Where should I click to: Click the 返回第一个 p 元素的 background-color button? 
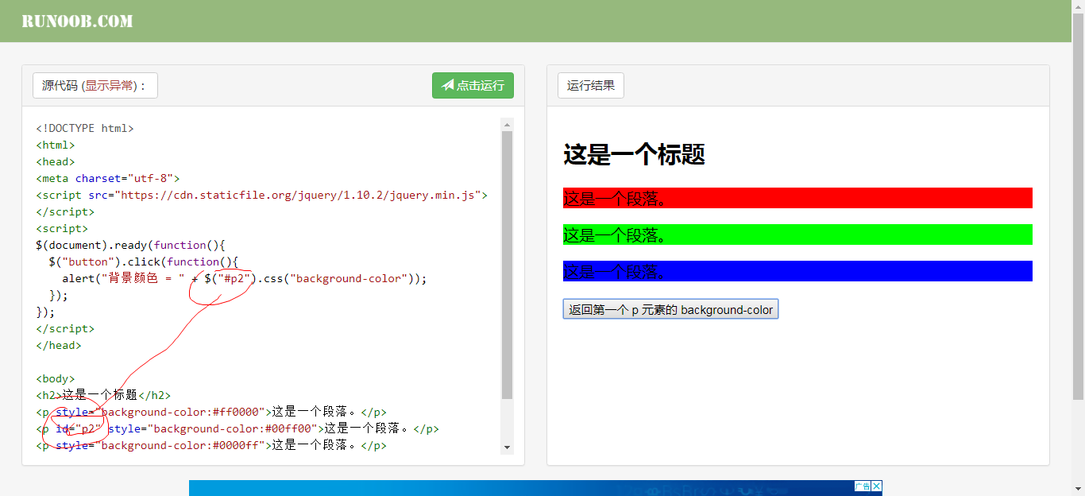click(670, 309)
